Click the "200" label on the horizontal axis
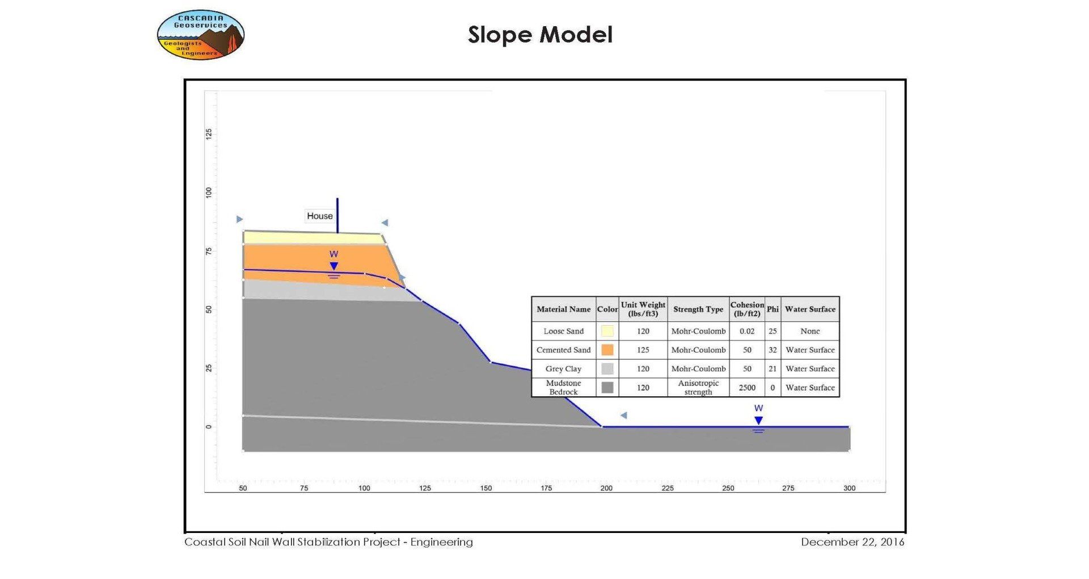The width and height of the screenshot is (1089, 579). click(606, 488)
